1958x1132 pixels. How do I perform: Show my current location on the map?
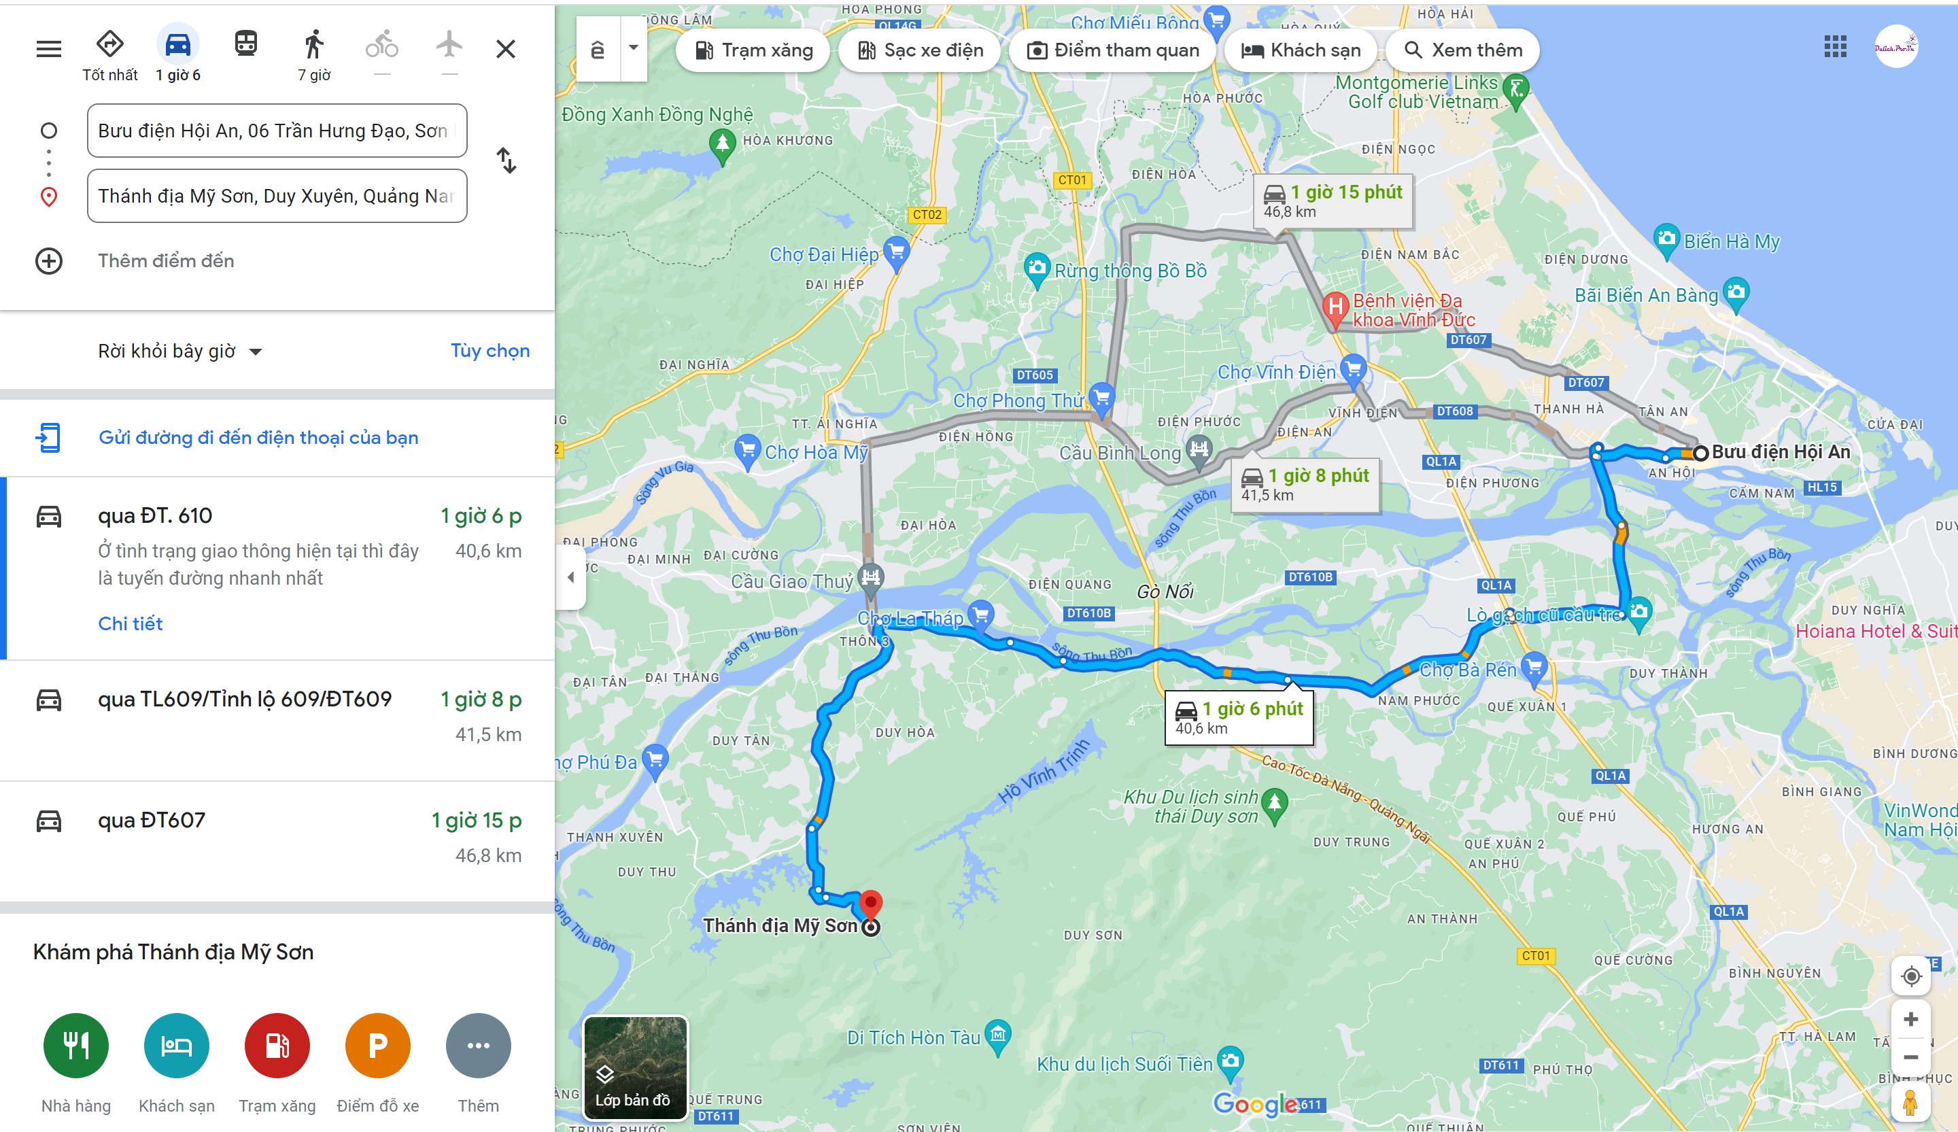coord(1910,976)
